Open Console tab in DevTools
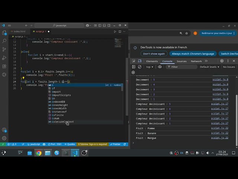This screenshot has width=238, height=179. tap(167, 61)
